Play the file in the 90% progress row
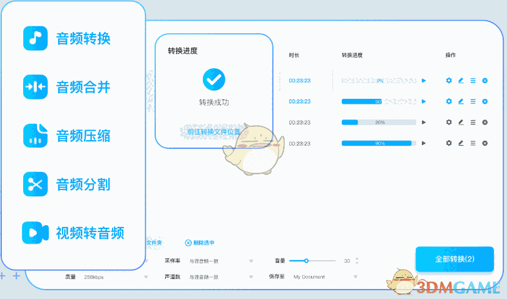The width and height of the screenshot is (507, 299). pos(424,143)
